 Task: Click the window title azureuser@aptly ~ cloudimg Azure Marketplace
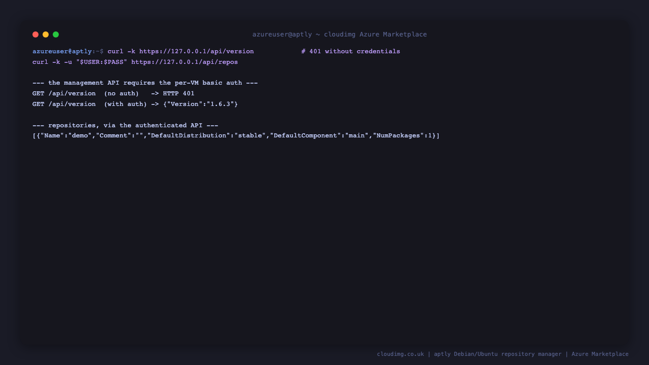click(340, 34)
